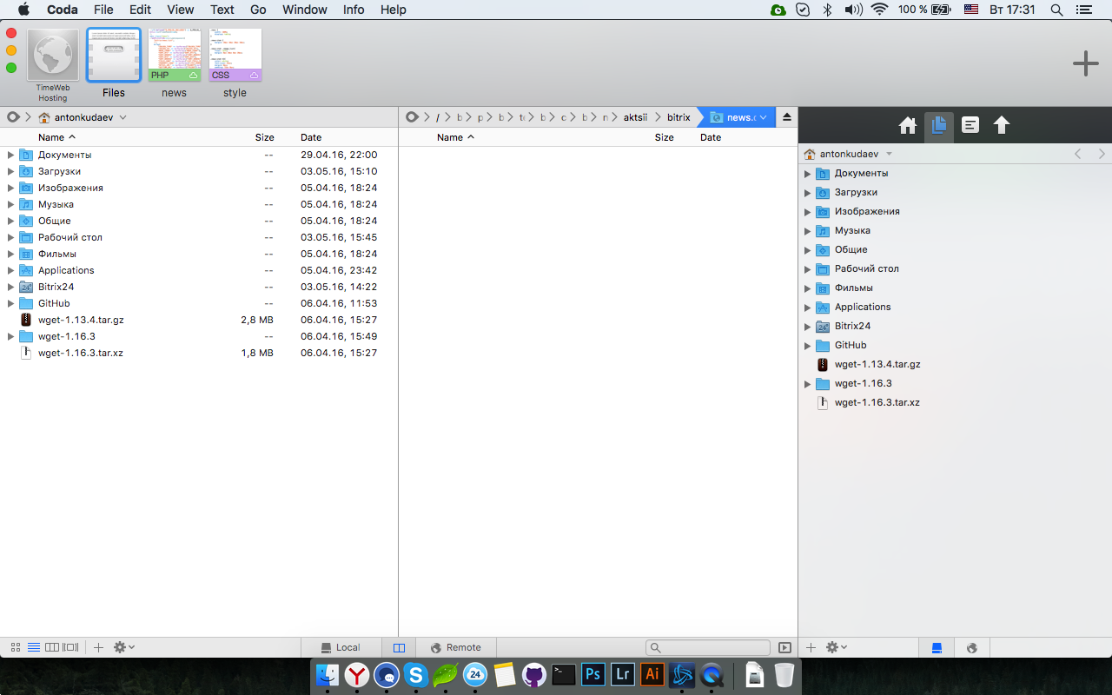Add a new tab with plus button
Viewport: 1112px width, 695px height.
point(1085,63)
